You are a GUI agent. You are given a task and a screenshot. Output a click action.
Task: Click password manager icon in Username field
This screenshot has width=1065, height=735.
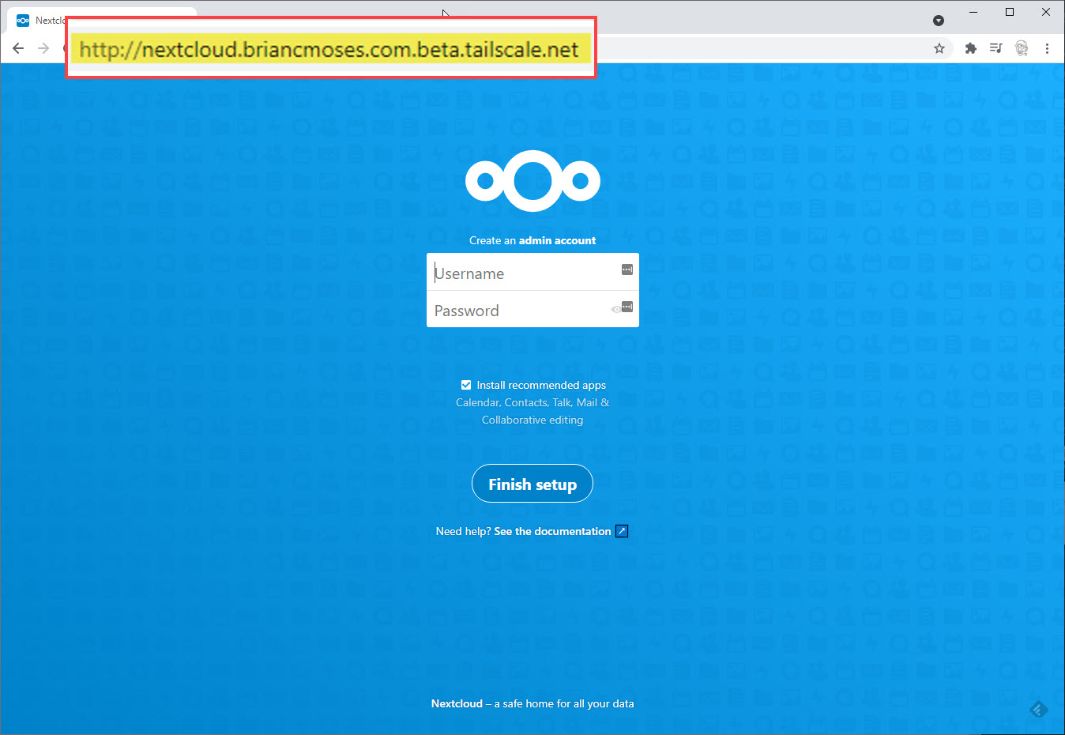pos(627,269)
